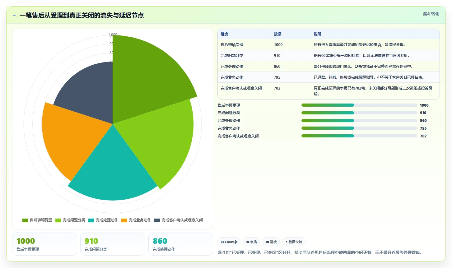Open the 860 完成处理动作 data card
The image size is (452, 268).
(x=181, y=244)
